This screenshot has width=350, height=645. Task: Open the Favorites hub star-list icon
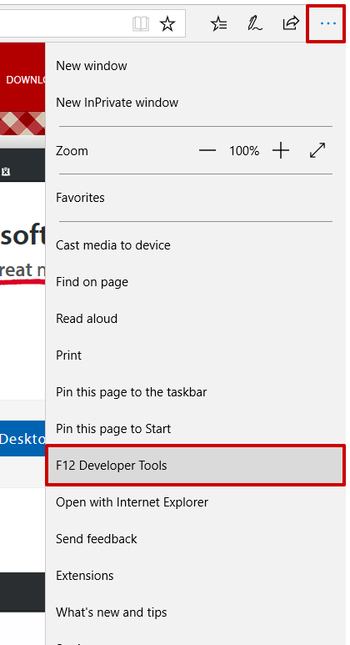click(x=218, y=23)
